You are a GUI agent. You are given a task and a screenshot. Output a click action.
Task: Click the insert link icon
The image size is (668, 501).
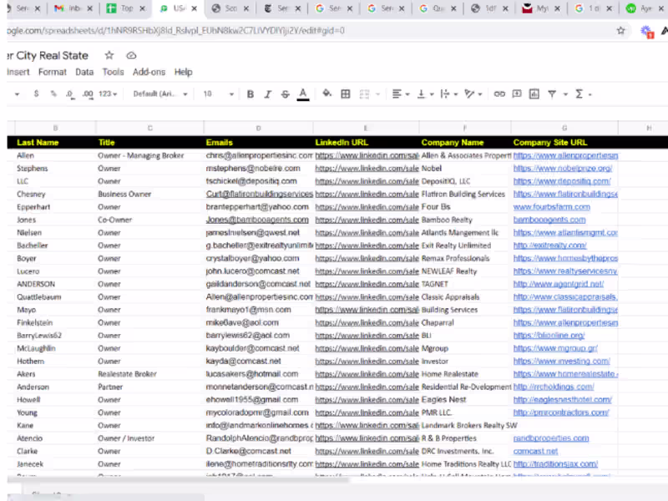click(499, 94)
